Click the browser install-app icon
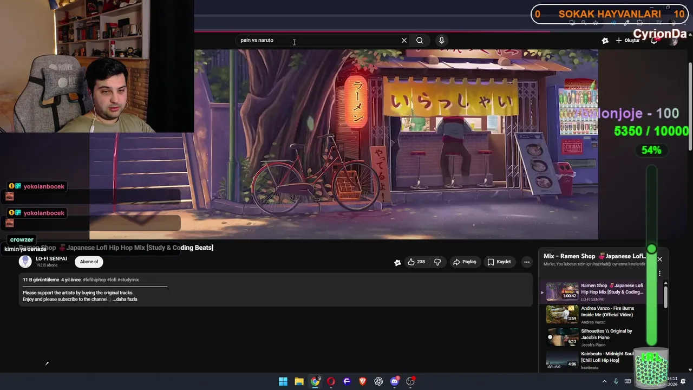 (572, 23)
